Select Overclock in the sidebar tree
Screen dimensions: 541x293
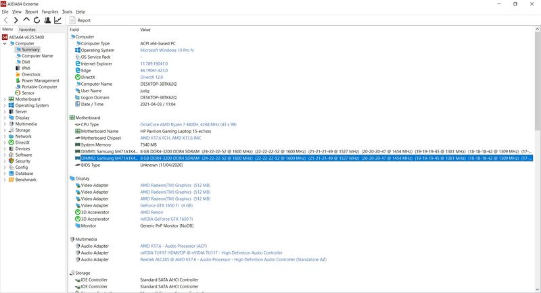point(31,74)
